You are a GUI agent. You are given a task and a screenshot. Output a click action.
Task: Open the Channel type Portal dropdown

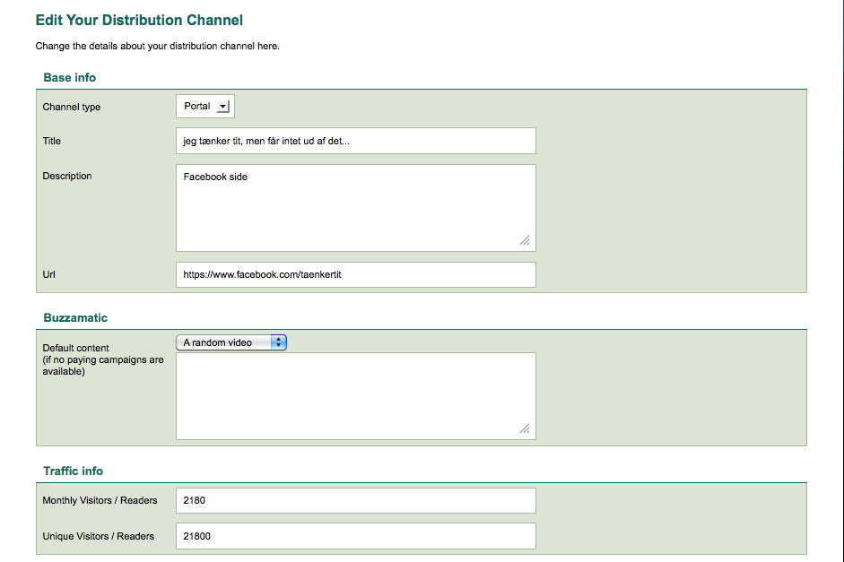(x=204, y=107)
